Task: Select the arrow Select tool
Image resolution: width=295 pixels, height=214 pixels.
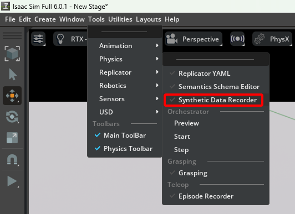Action: click(x=12, y=75)
